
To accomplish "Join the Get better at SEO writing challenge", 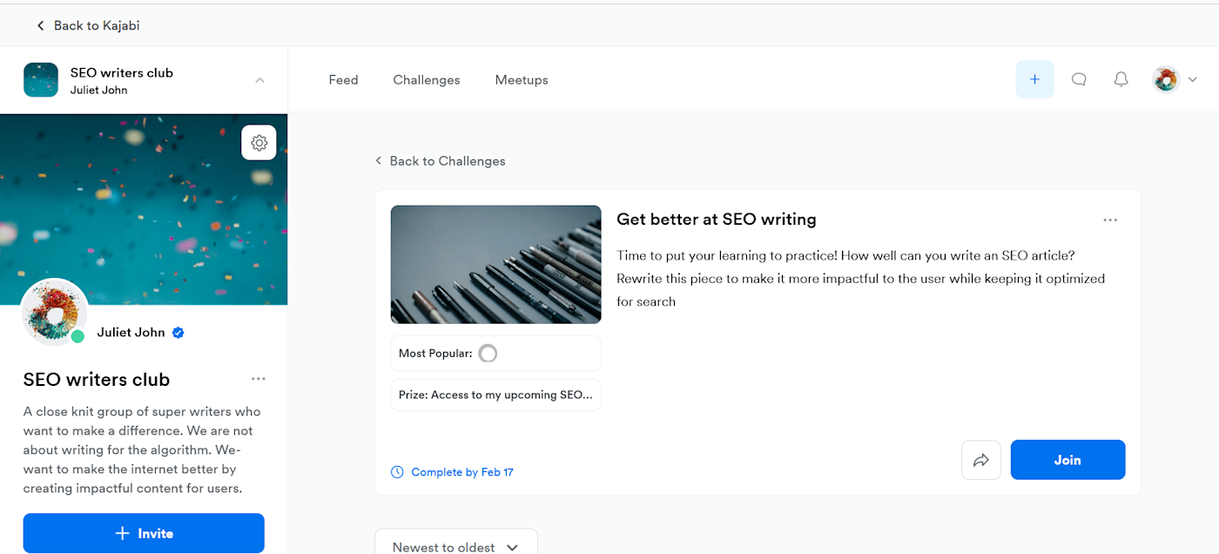I will point(1067,460).
